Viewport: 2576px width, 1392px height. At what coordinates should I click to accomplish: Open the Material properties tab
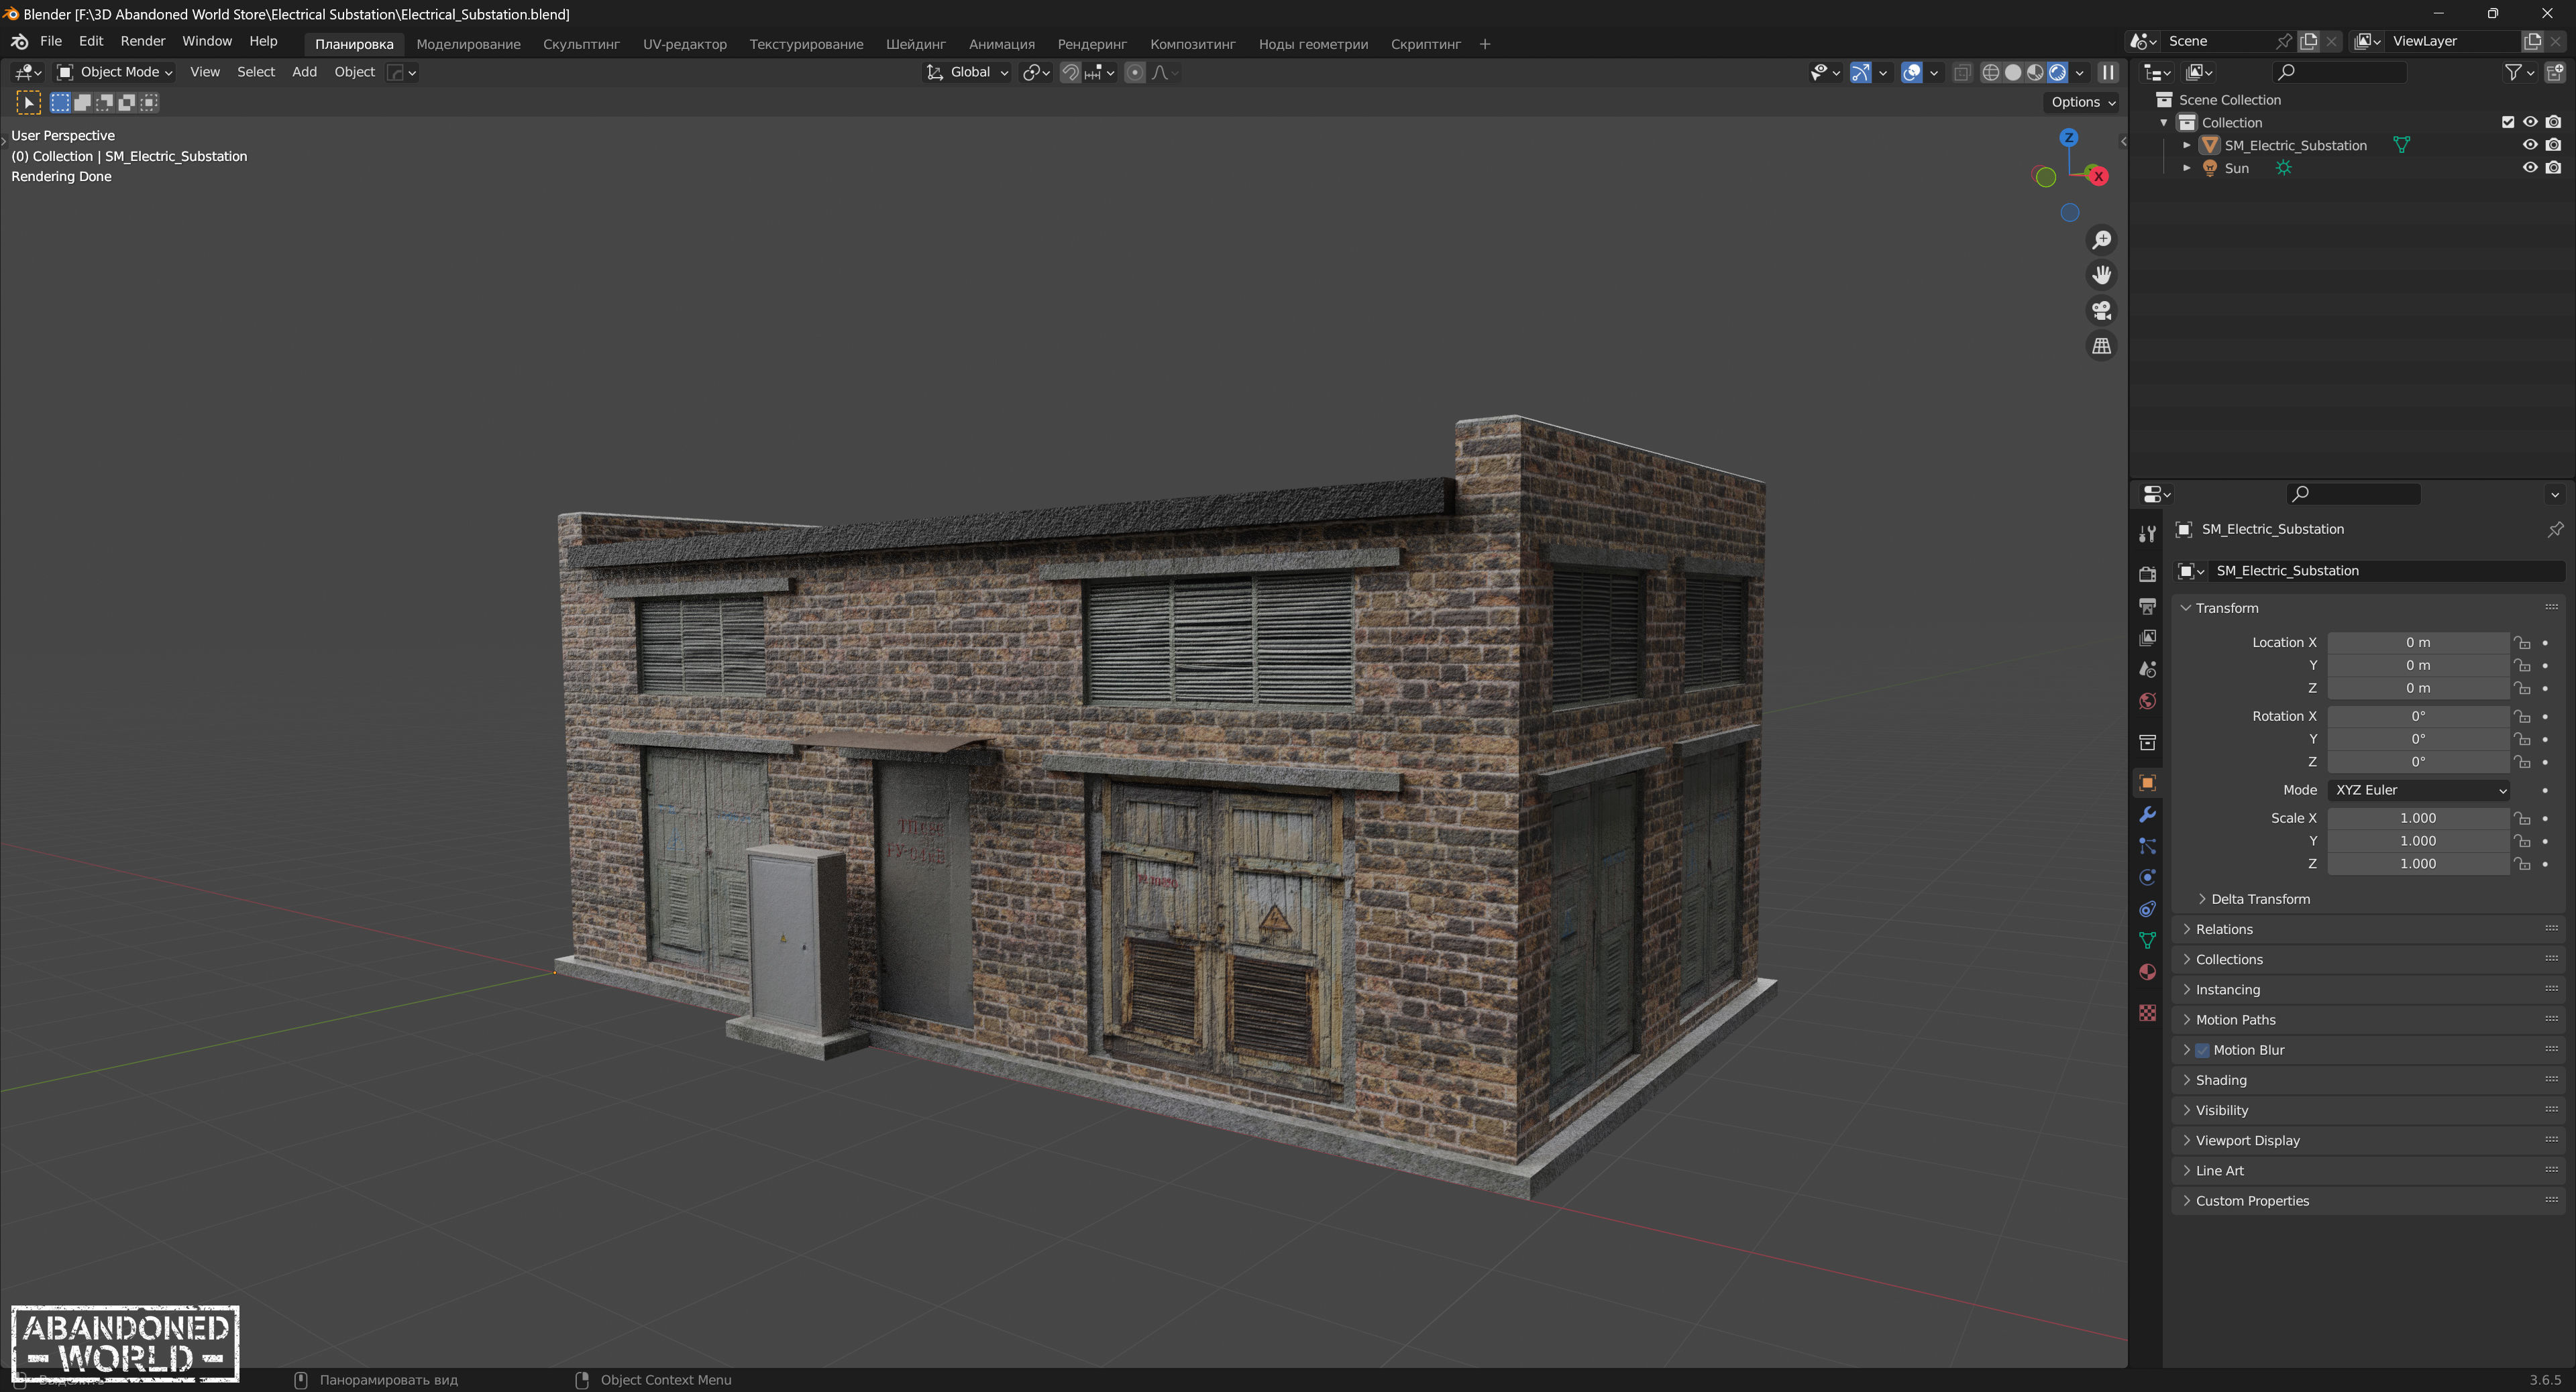point(2147,972)
